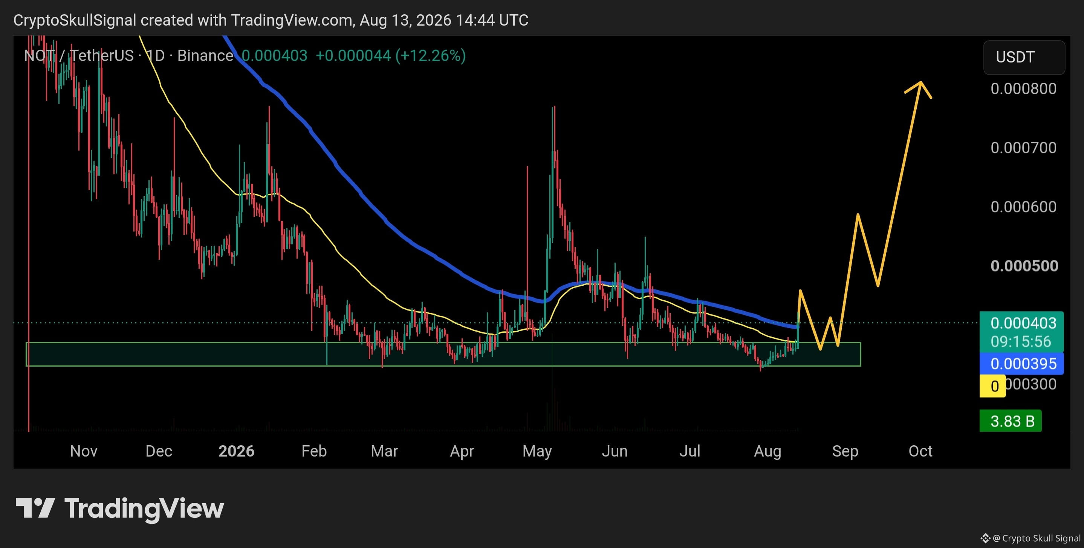
Task: Click the Oct label on the time axis
Action: click(920, 451)
